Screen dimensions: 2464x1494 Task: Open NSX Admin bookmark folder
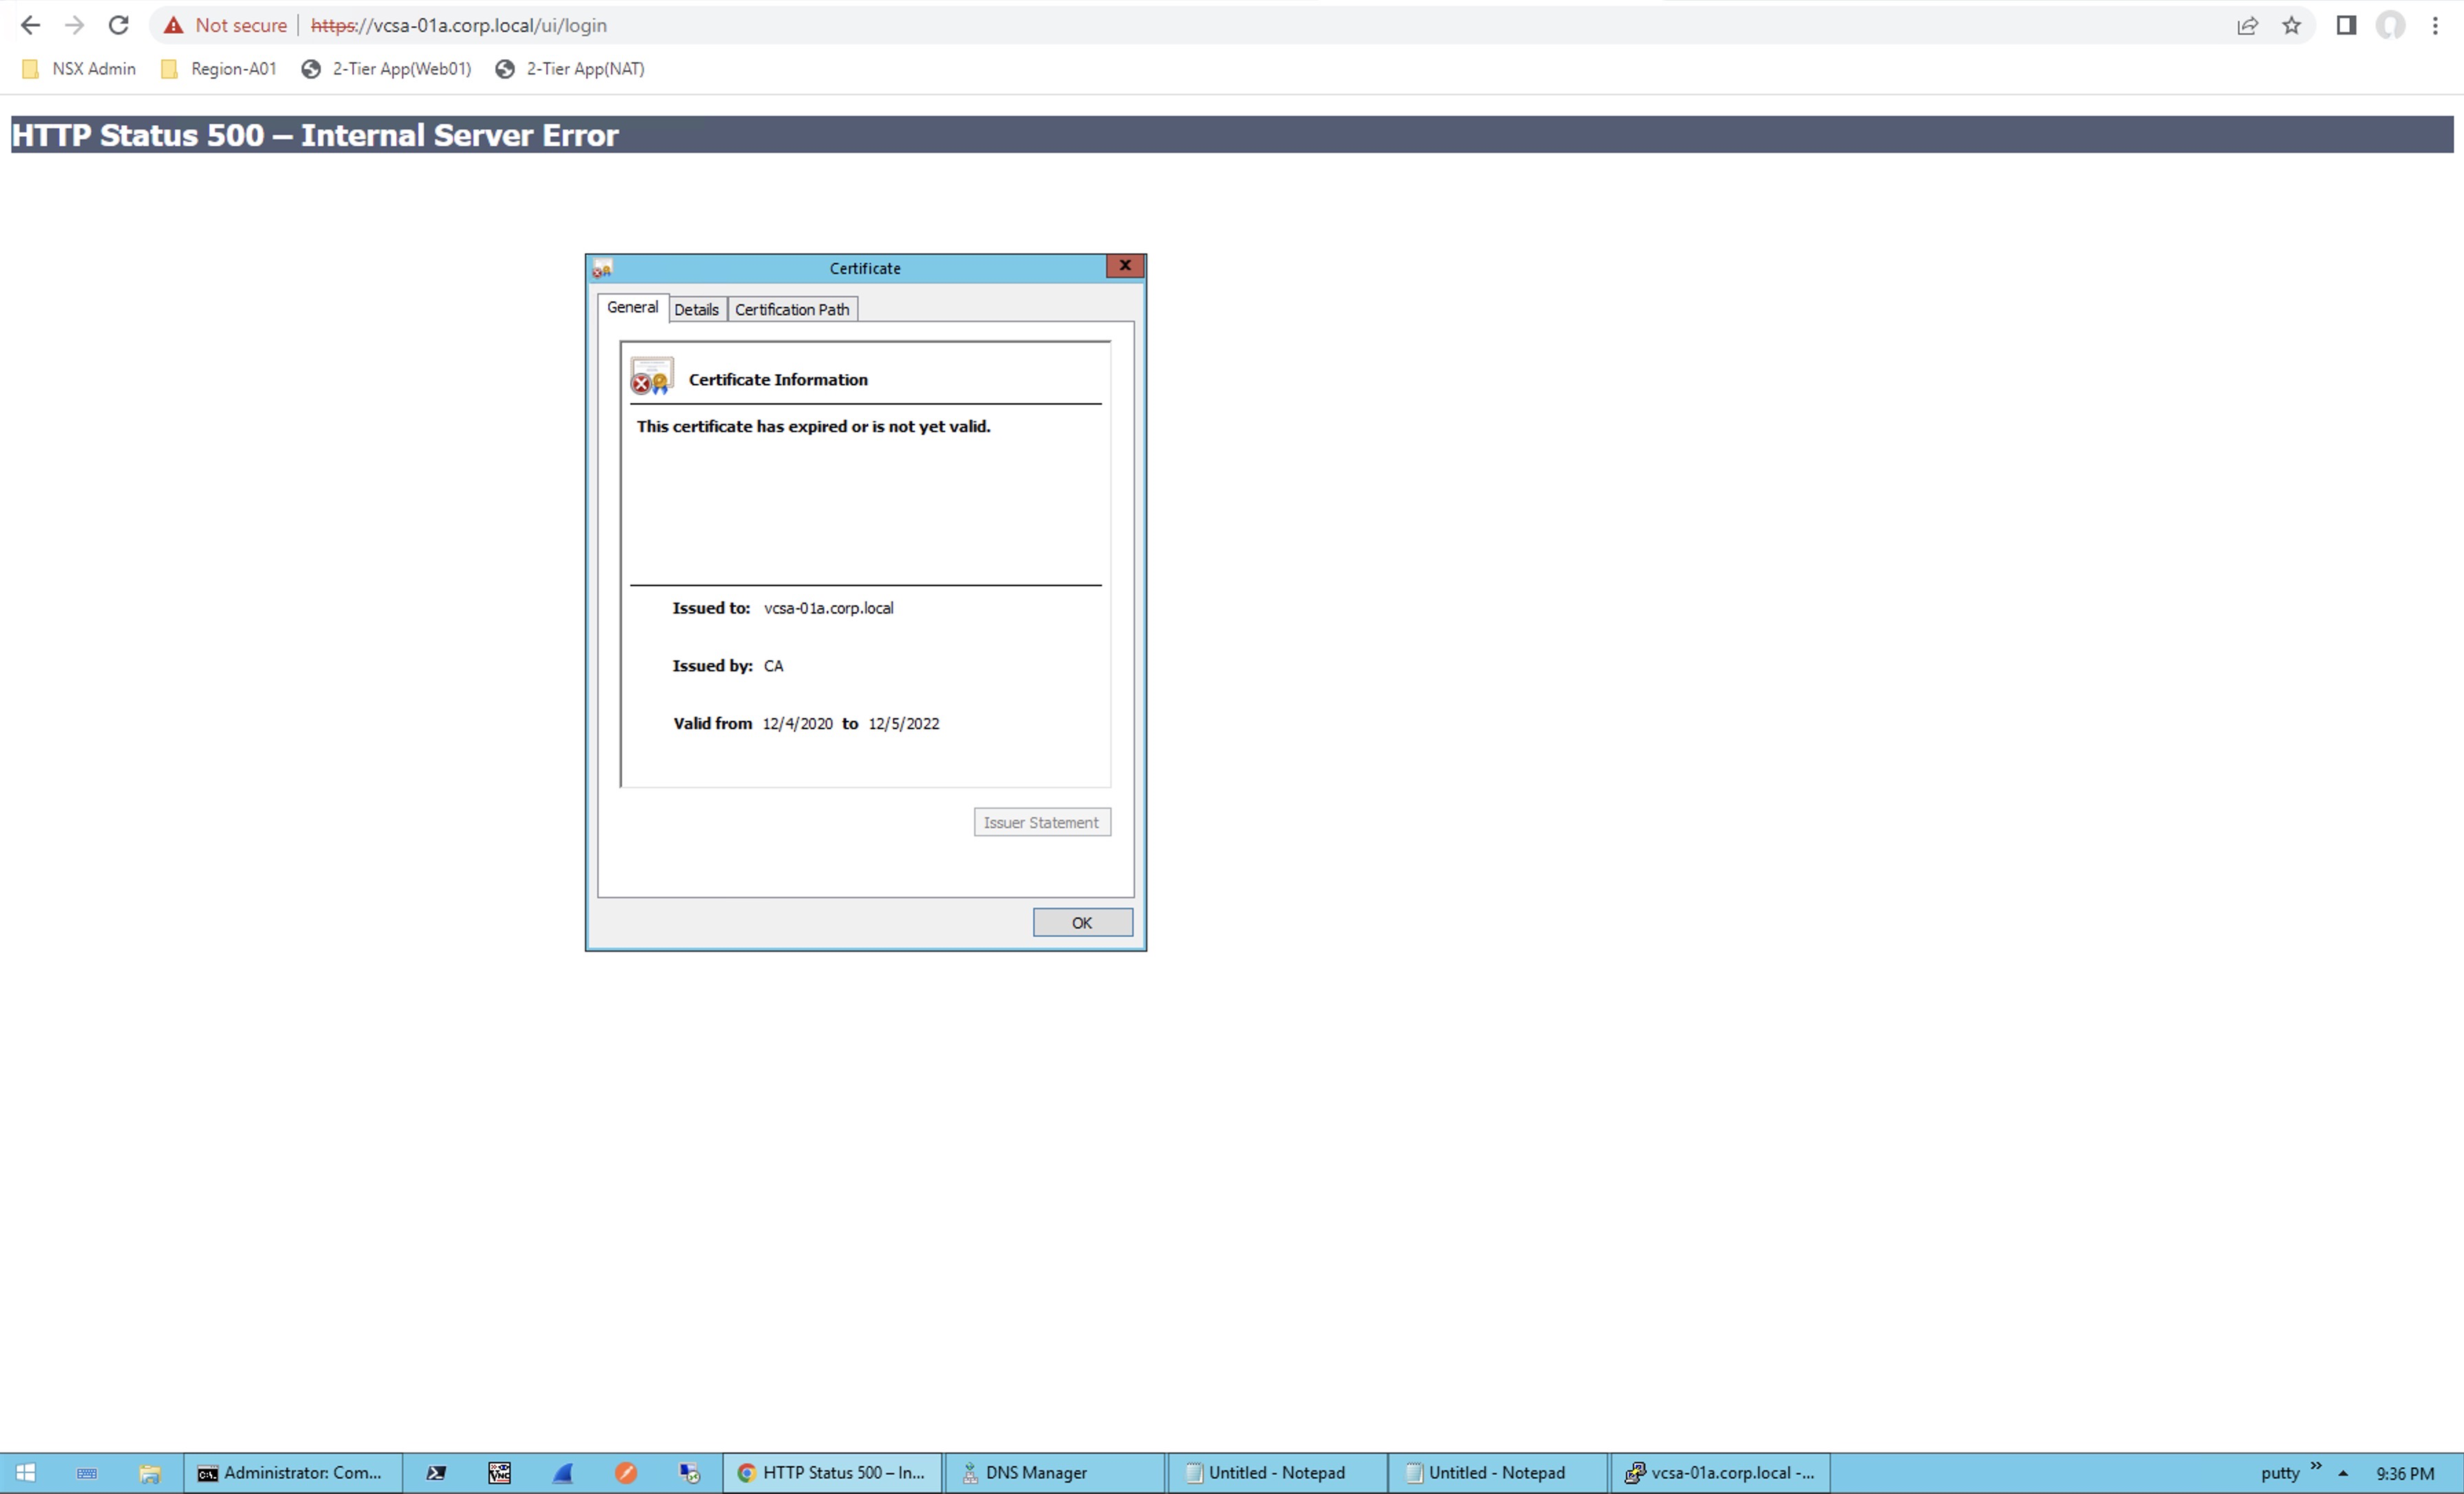point(79,69)
